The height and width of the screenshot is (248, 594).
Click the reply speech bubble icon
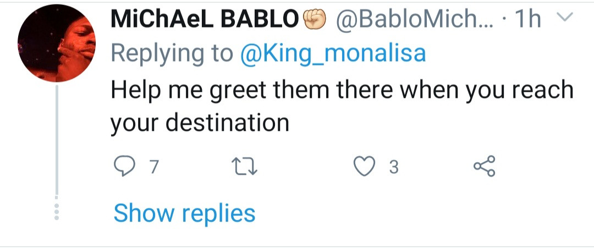pos(124,166)
